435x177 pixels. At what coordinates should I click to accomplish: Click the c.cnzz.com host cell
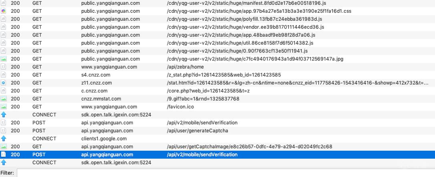pos(94,91)
